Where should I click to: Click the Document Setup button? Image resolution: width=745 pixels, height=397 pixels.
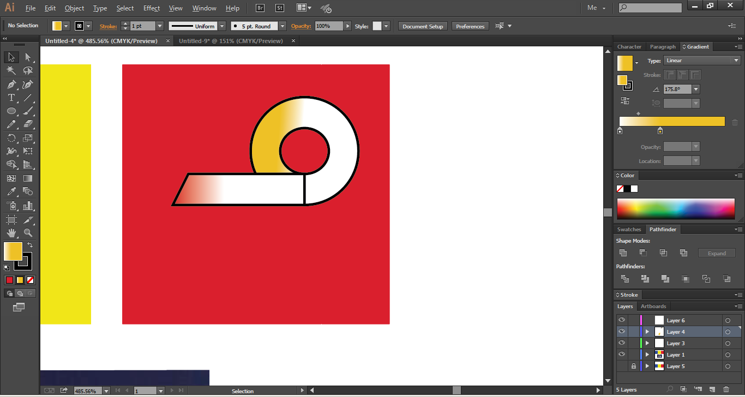click(423, 26)
